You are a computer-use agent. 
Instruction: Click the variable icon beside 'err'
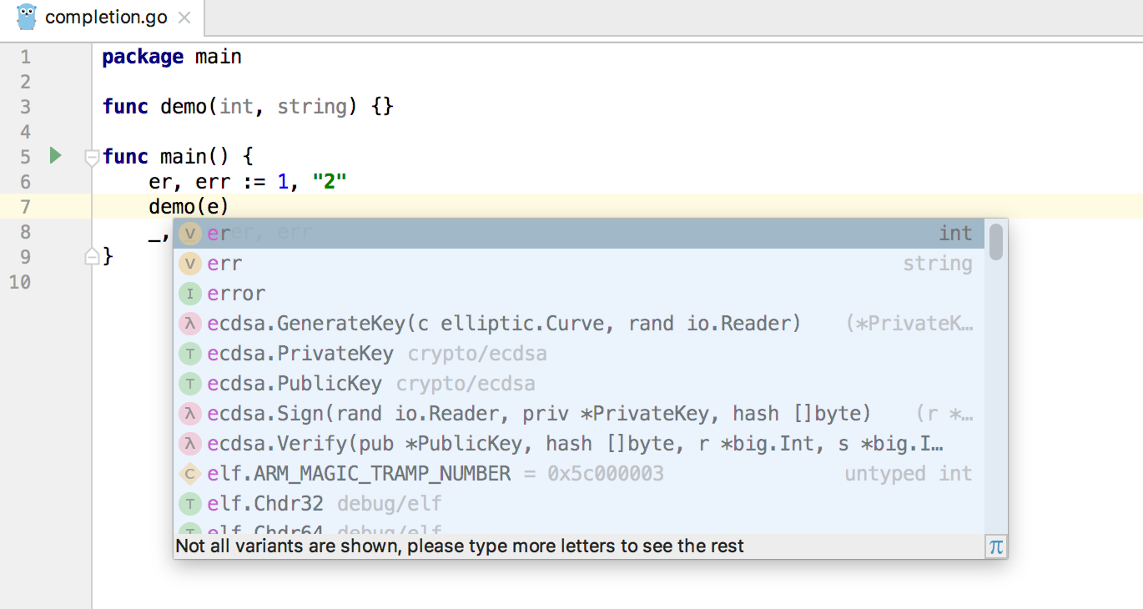tap(190, 264)
